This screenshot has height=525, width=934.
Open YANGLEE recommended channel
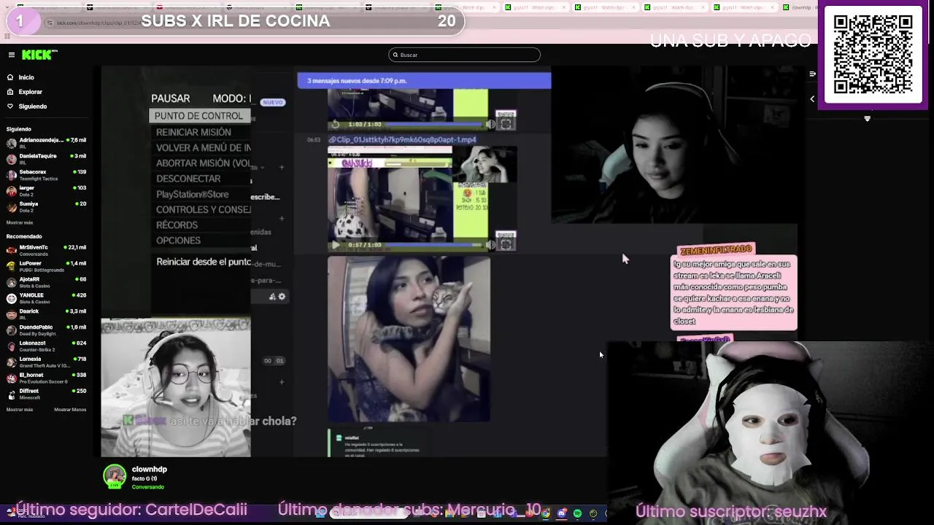pos(46,298)
